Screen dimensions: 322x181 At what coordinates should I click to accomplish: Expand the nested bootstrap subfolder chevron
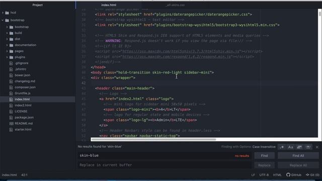click(7, 27)
